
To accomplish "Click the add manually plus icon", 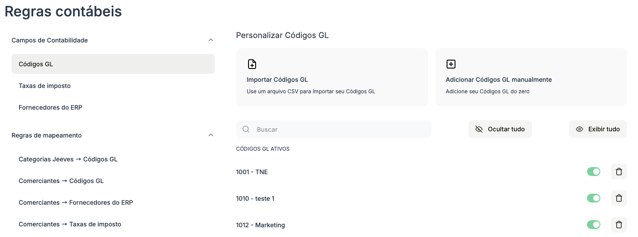I will tap(451, 64).
